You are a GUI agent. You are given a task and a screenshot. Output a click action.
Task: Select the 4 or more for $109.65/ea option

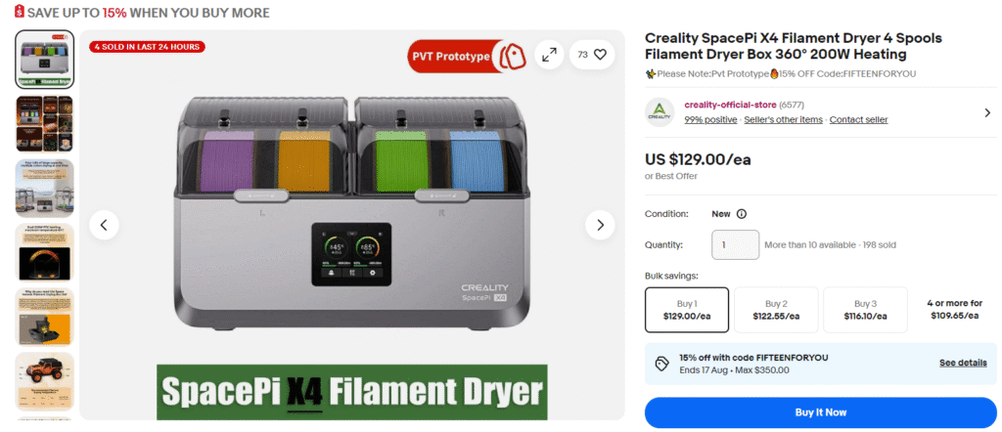pyautogui.click(x=955, y=310)
